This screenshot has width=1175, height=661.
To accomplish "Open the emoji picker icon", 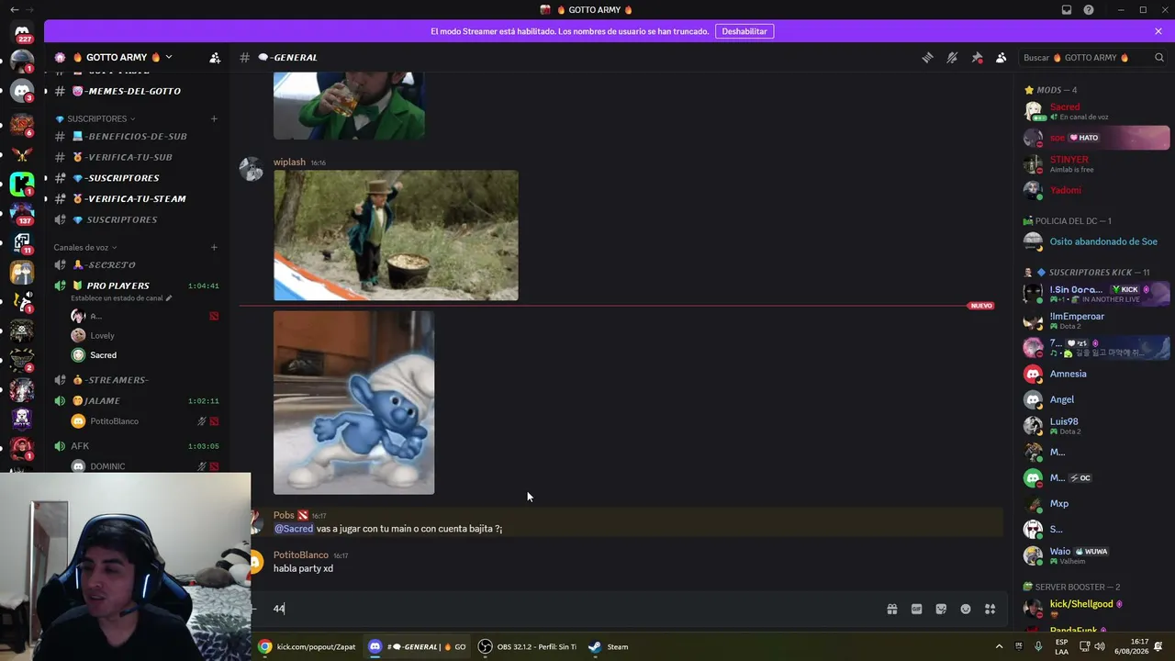I will tap(966, 609).
